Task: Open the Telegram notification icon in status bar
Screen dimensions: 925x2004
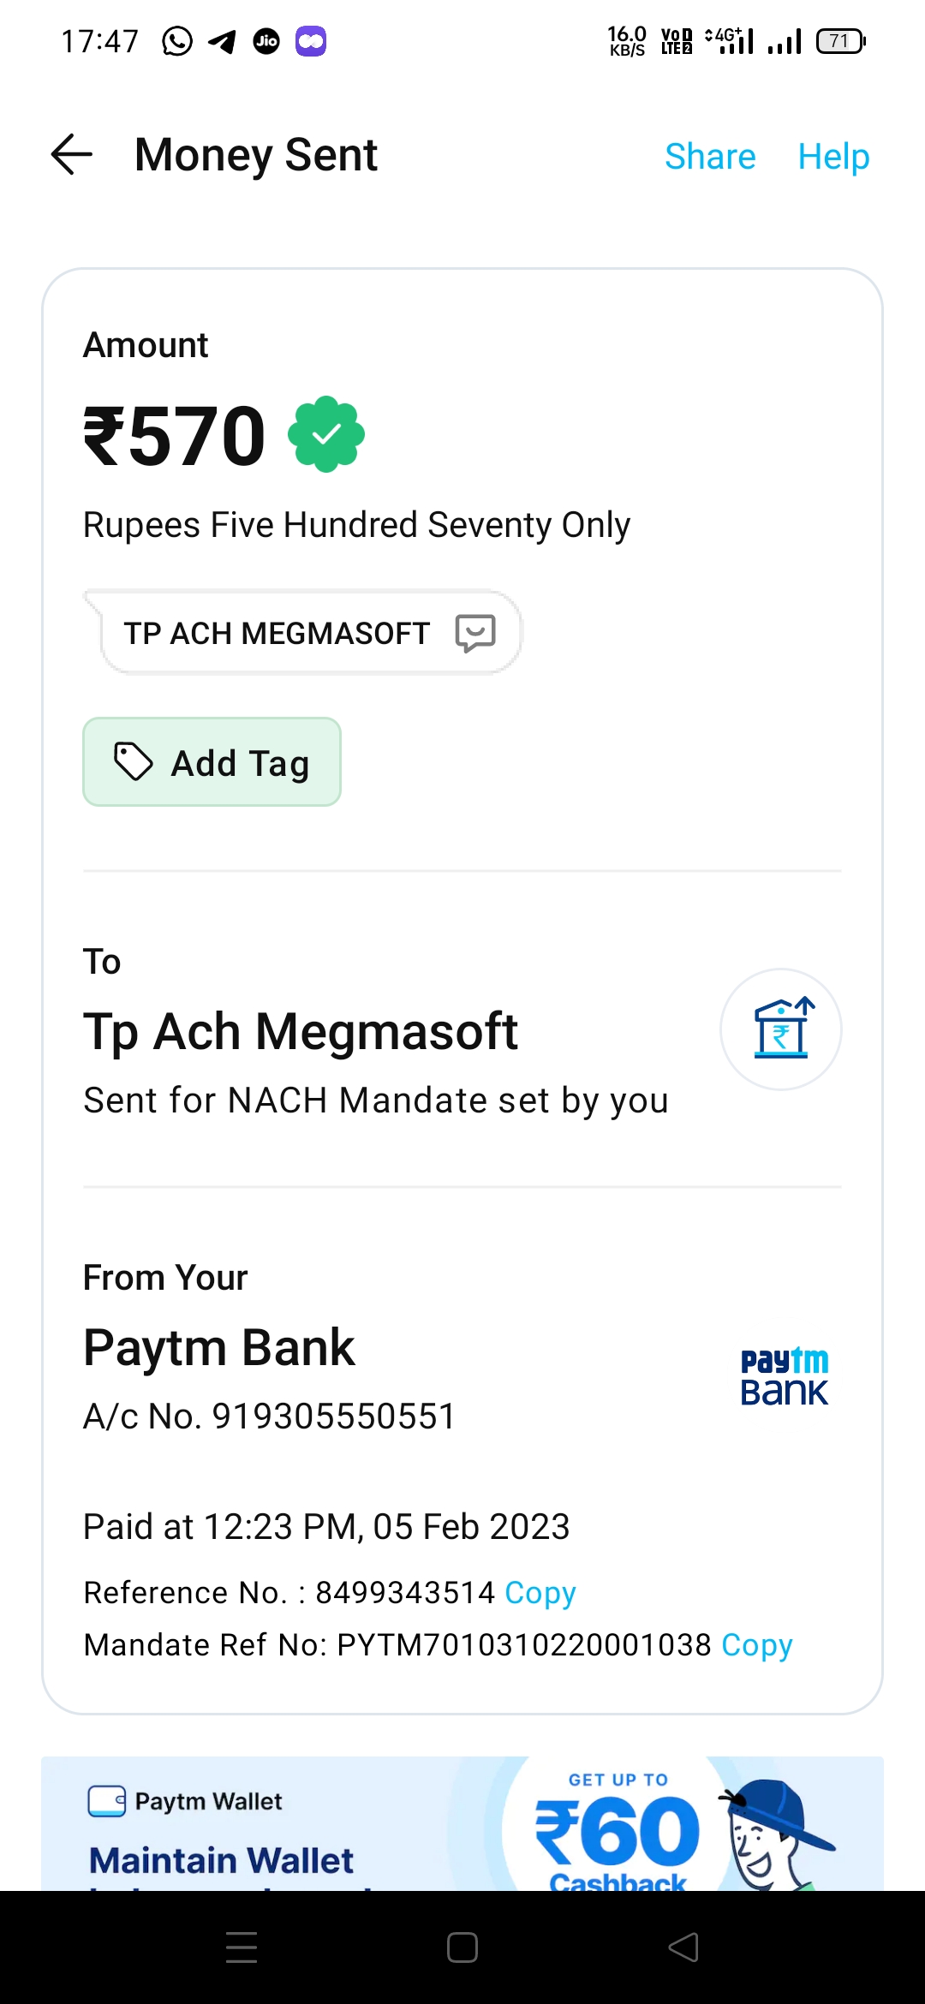Action: click(x=222, y=41)
